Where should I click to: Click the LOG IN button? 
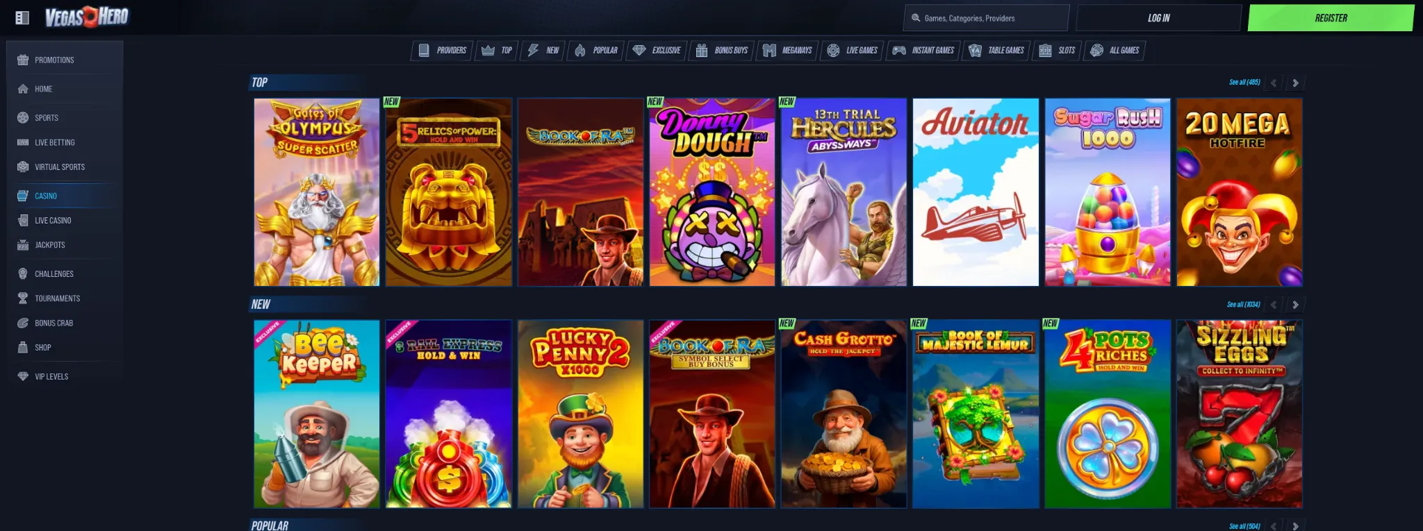click(x=1158, y=18)
